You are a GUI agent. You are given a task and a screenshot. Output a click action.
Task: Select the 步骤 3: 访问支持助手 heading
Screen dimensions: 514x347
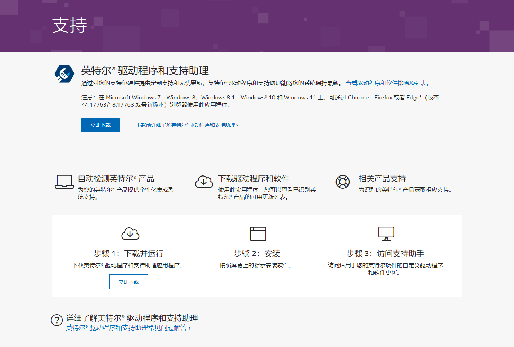tap(386, 253)
